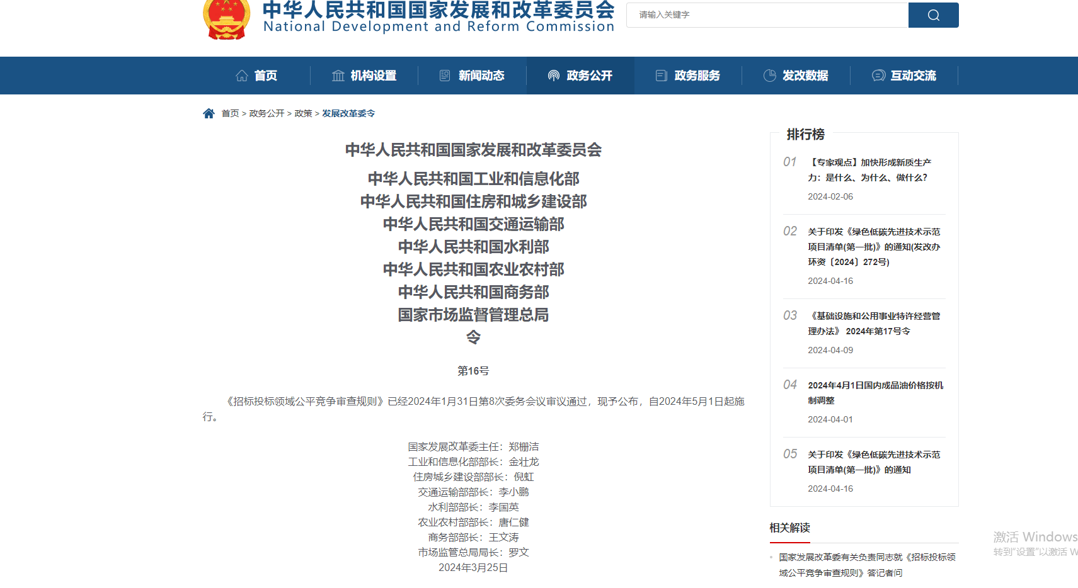The image size is (1078, 588).
Task: Click the 交通运输部部长:李小鹏 line
Action: [473, 492]
